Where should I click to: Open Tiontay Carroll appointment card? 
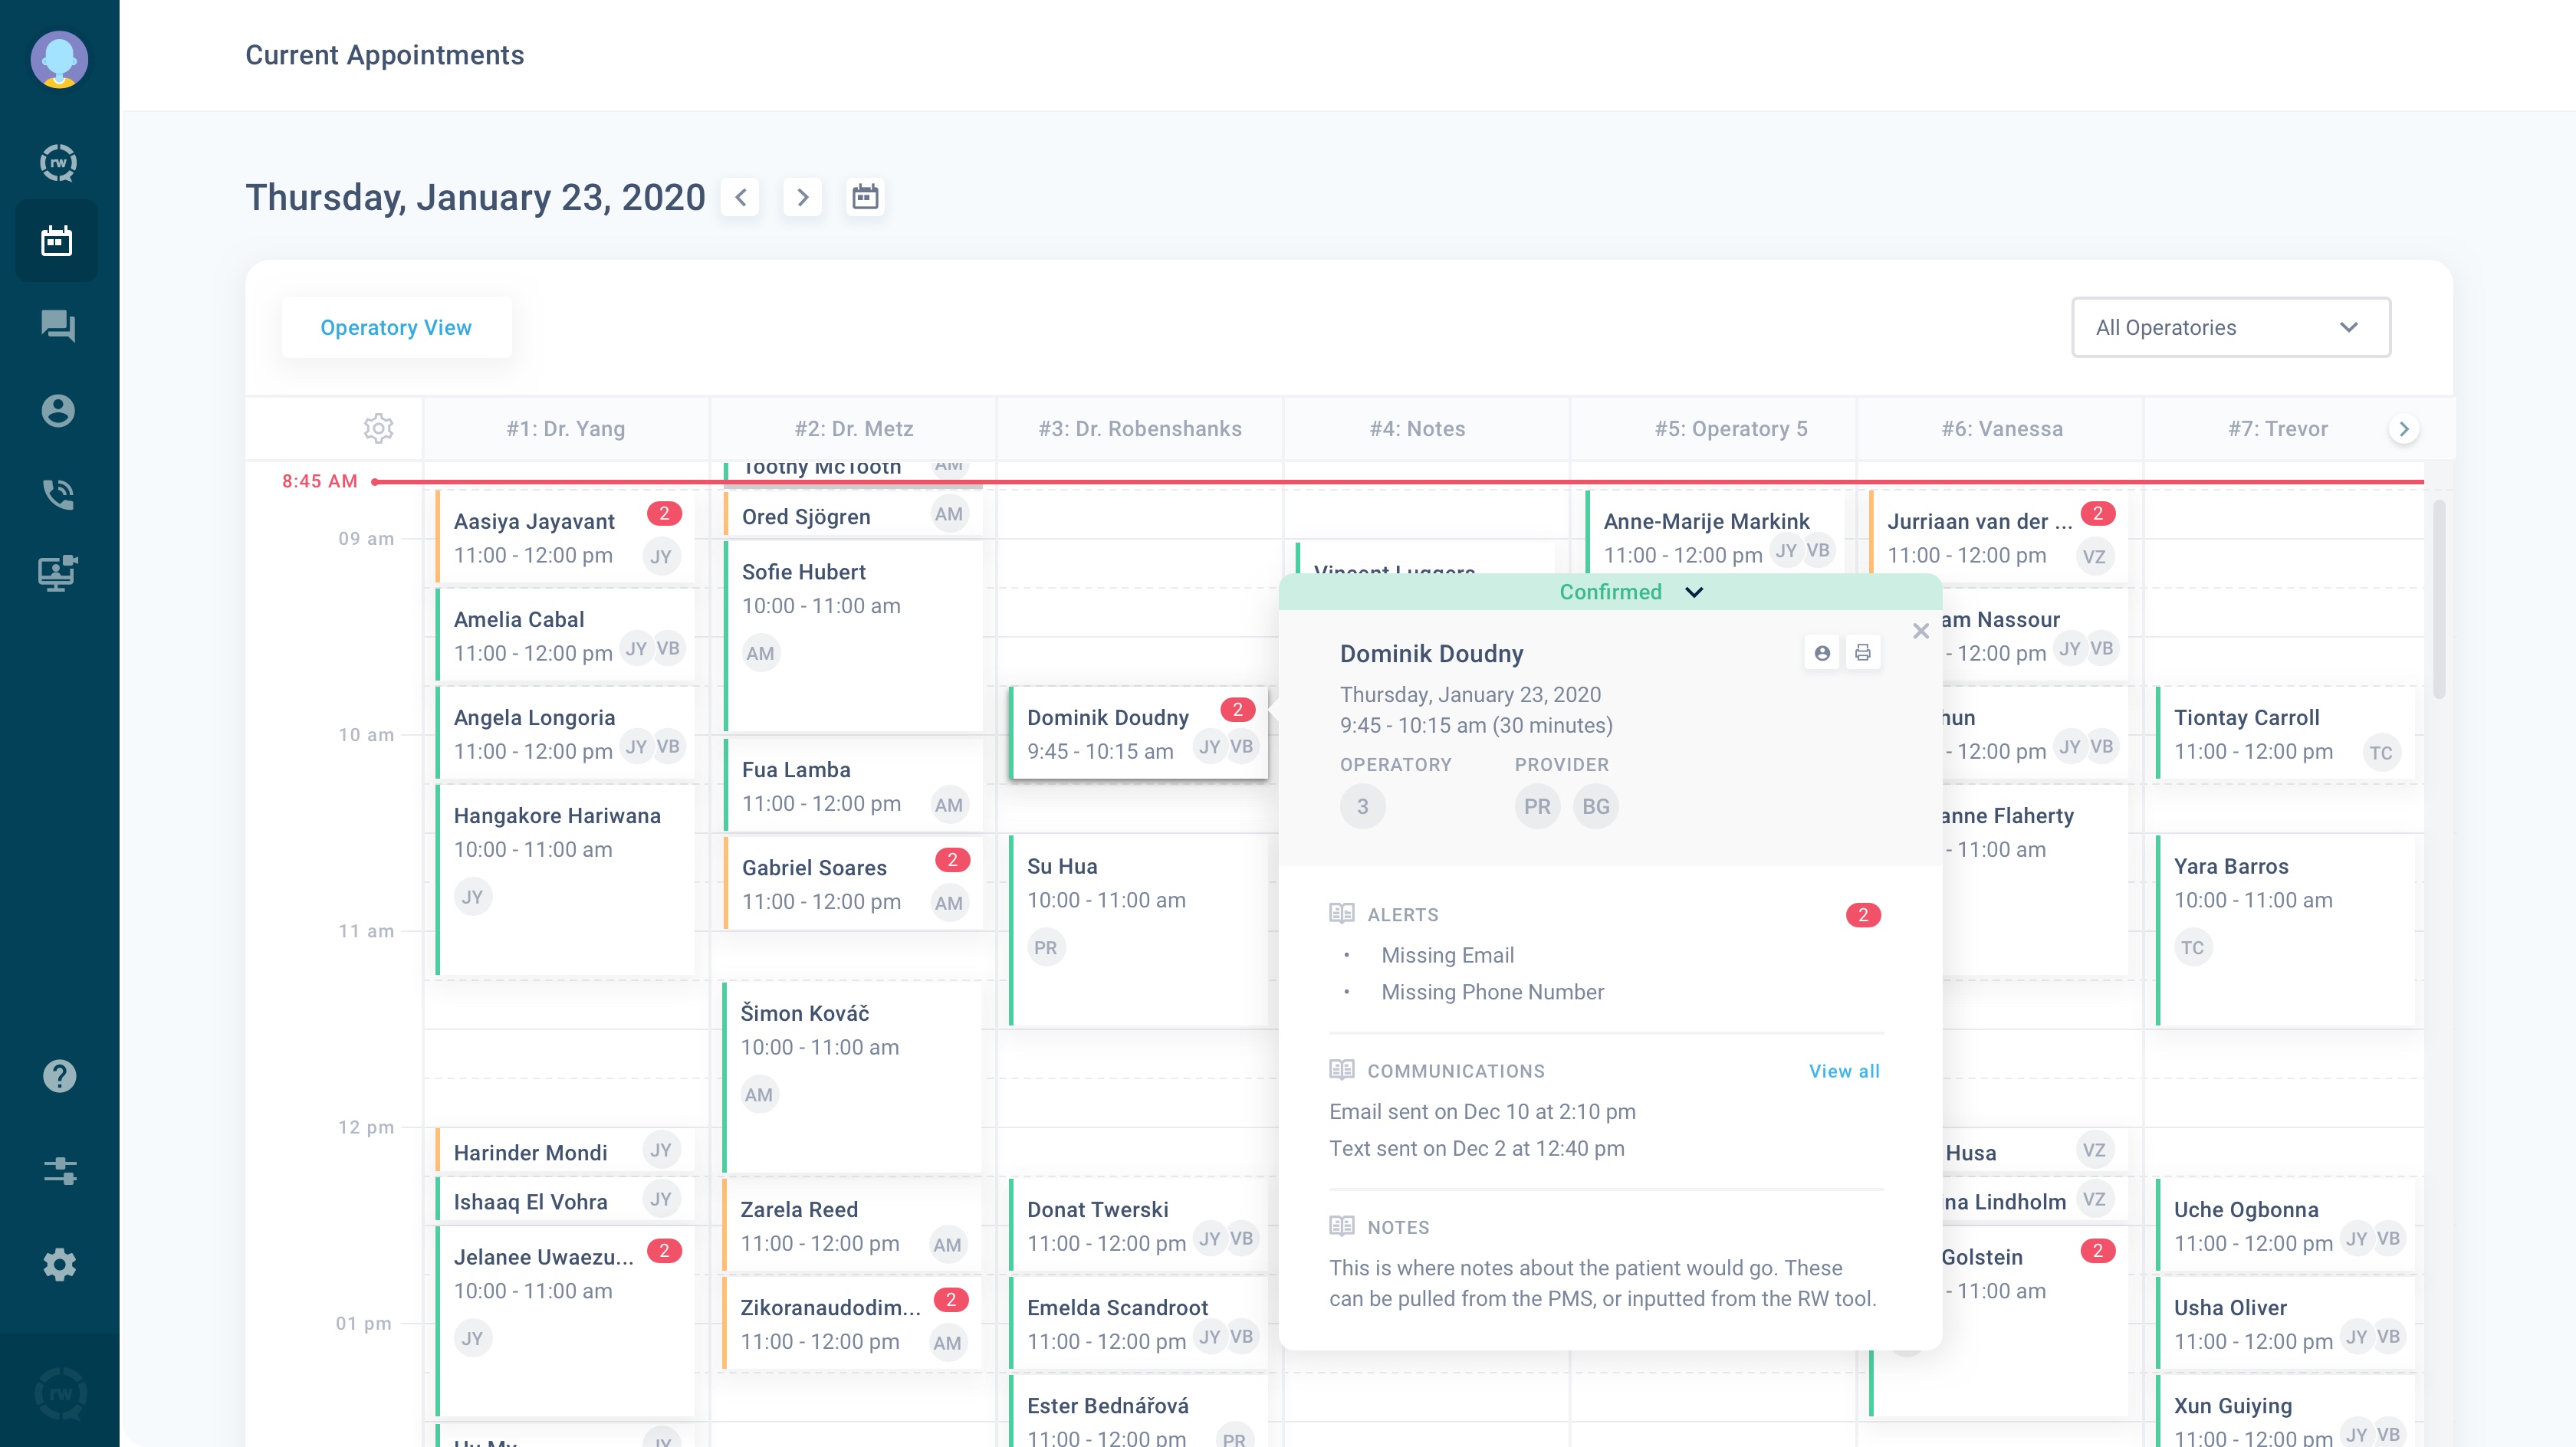2285,733
